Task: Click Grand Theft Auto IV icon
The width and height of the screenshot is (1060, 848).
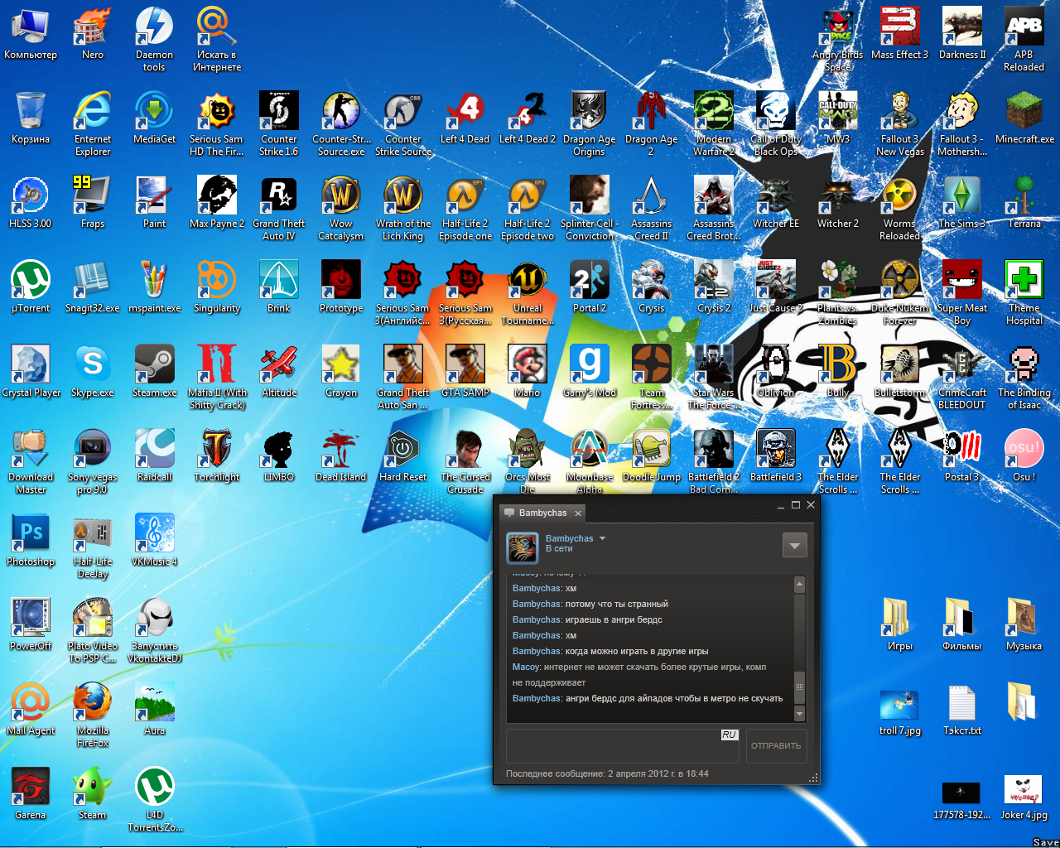Action: tap(279, 208)
